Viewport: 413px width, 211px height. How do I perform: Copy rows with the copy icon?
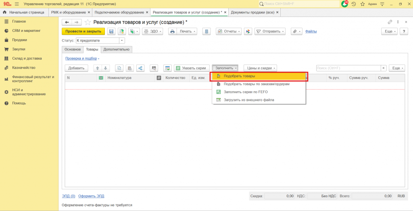(x=119, y=68)
